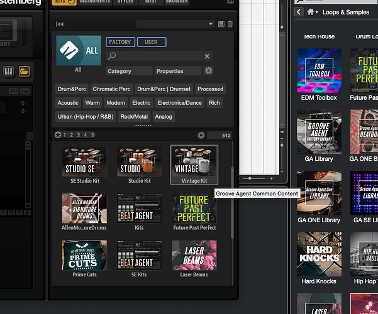Click the previous preset skip-back icon
The width and height of the screenshot is (378, 314).
(x=60, y=24)
